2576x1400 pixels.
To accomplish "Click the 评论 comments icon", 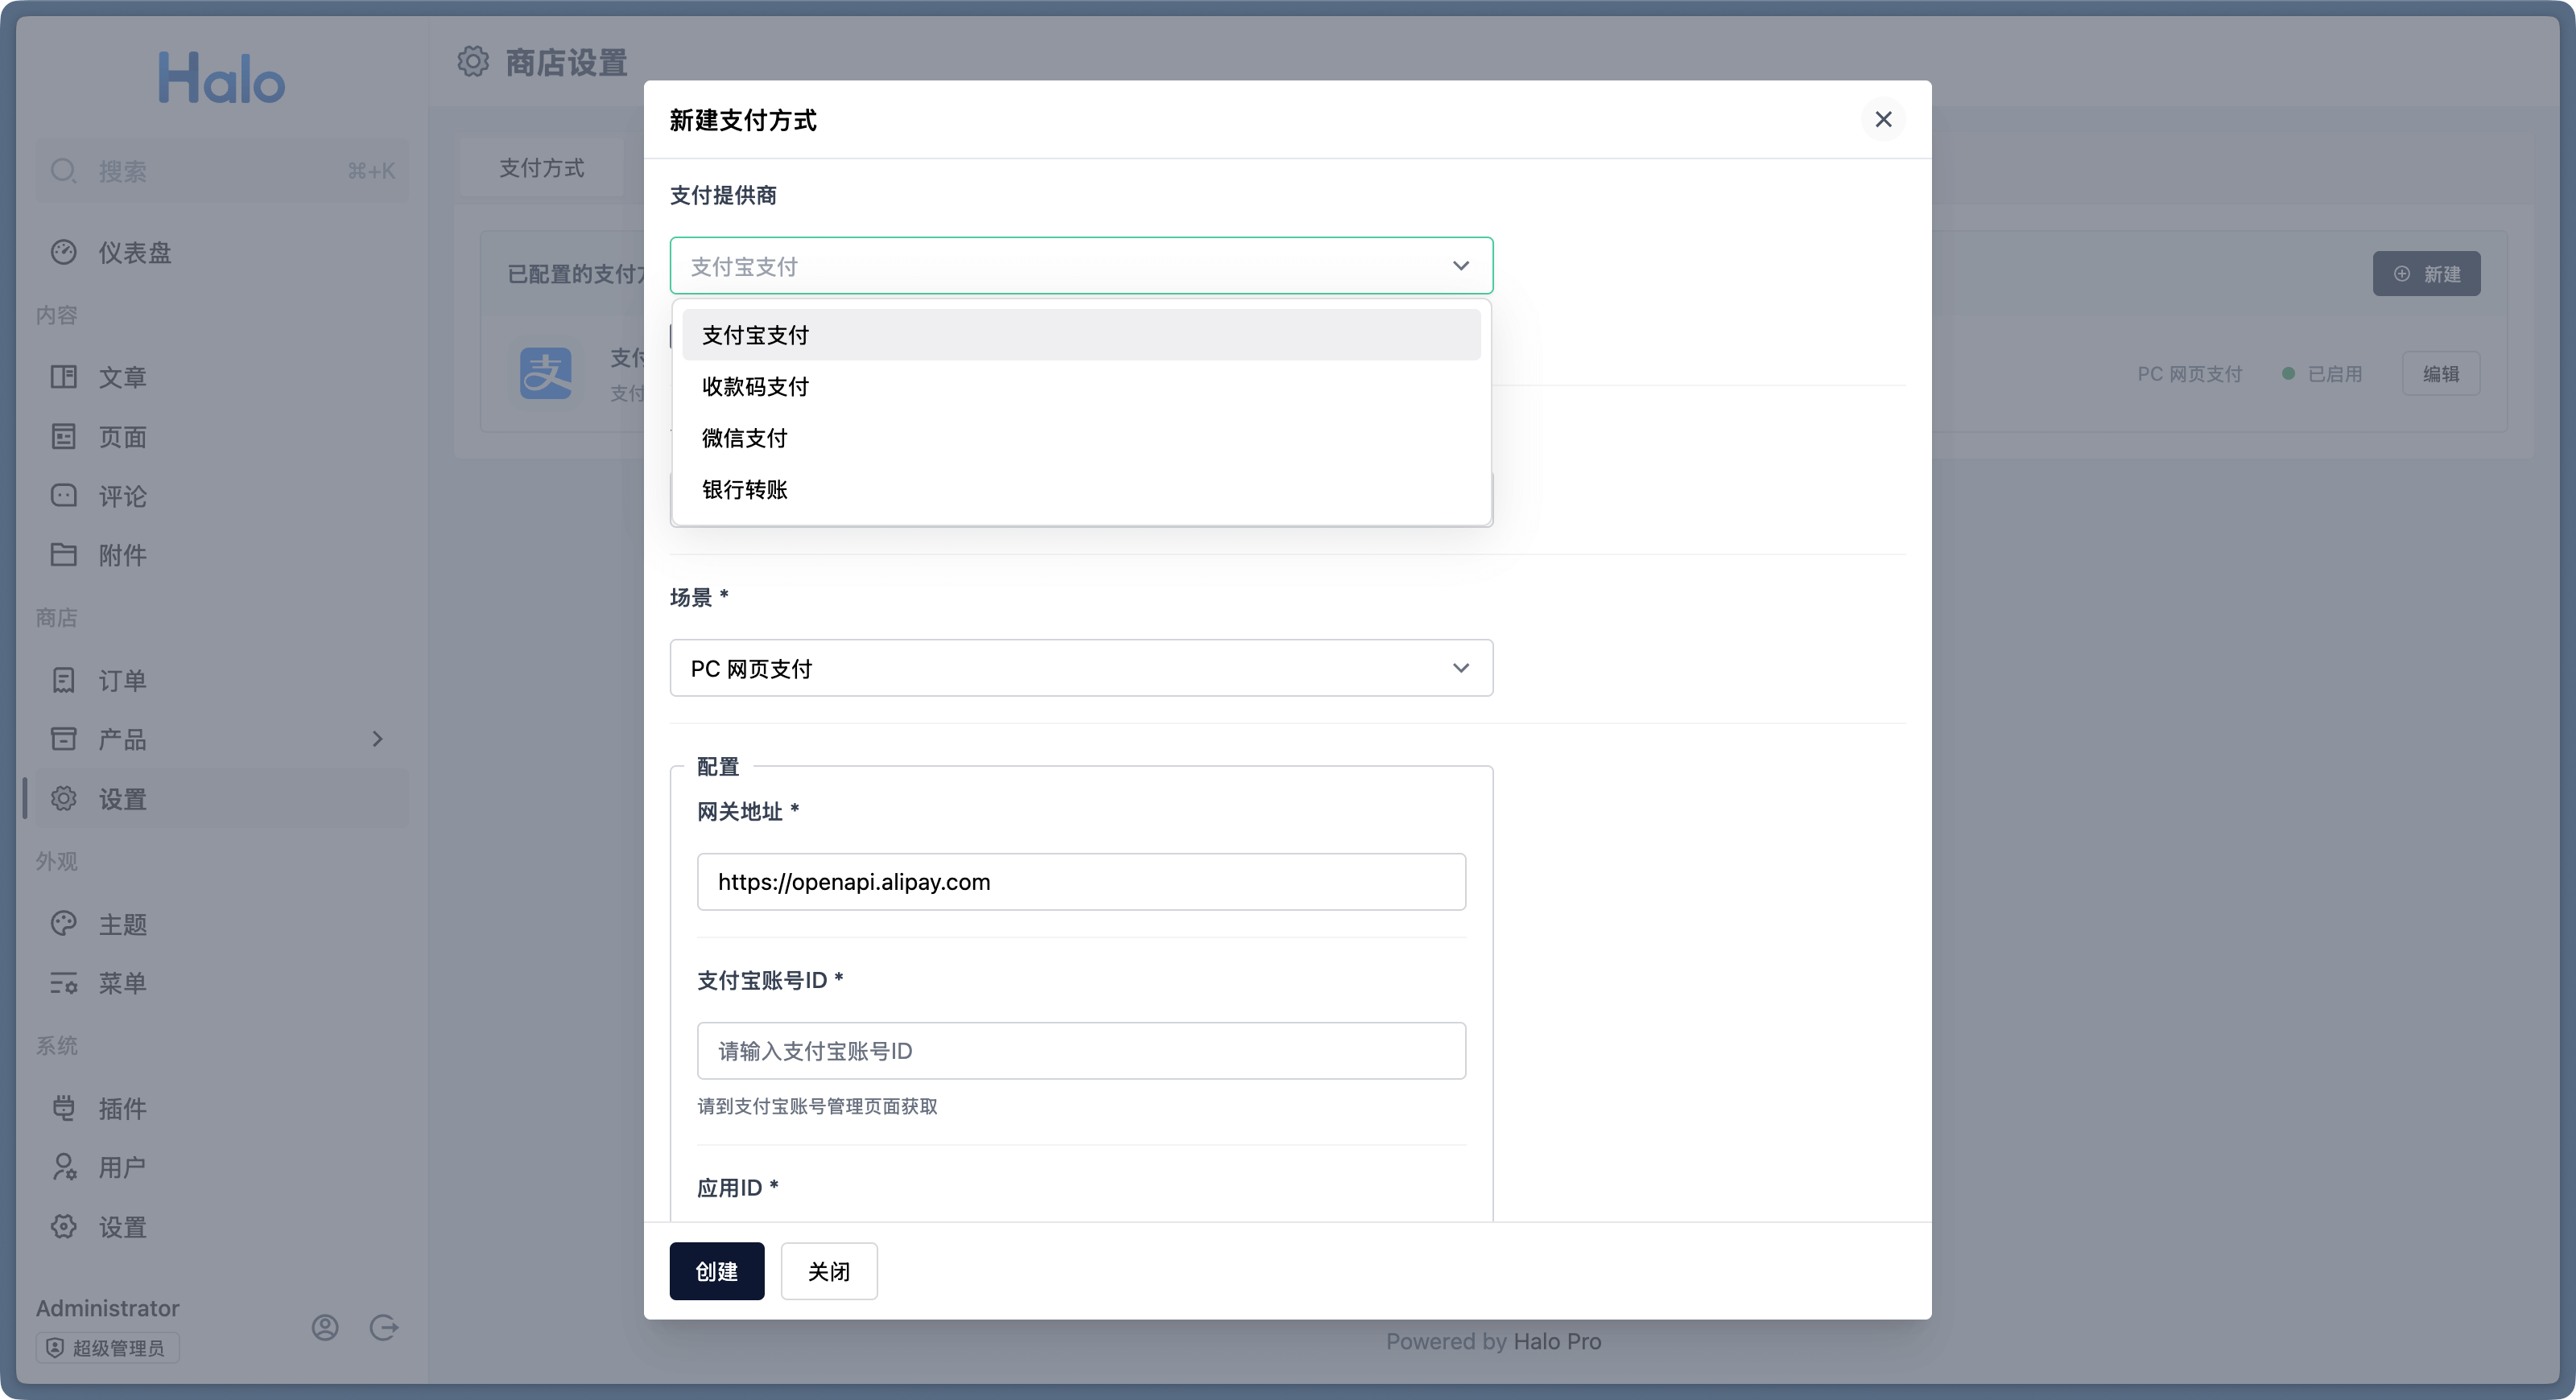I will pyautogui.click(x=63, y=496).
